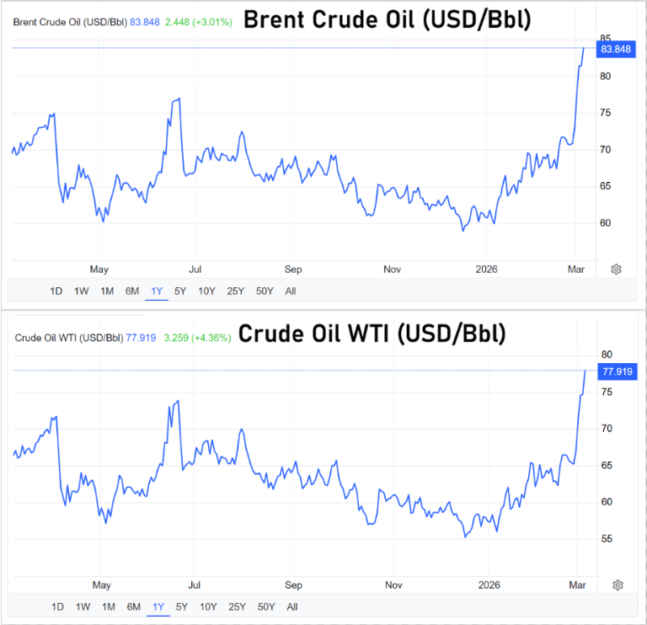Show 50Y history on WTI chart
647x625 pixels.
[x=266, y=606]
